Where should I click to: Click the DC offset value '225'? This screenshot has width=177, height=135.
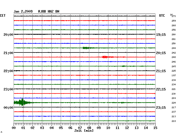pos(174,71)
